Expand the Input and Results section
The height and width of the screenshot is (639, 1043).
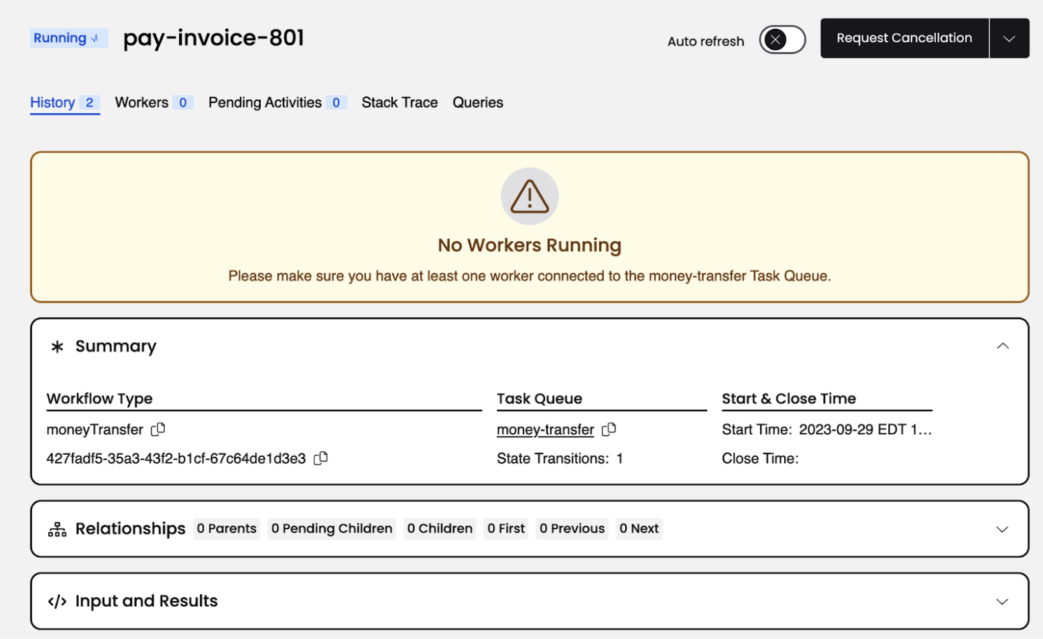1002,601
